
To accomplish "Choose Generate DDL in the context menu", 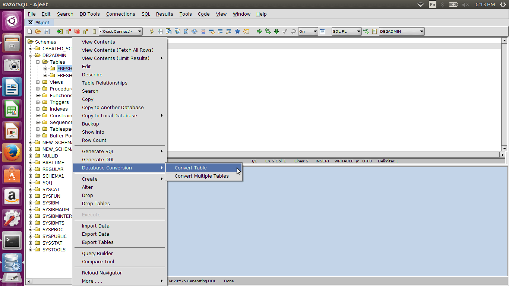I will click(119, 159).
